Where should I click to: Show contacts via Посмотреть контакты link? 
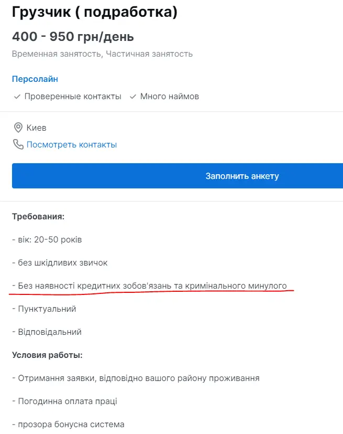click(x=72, y=144)
